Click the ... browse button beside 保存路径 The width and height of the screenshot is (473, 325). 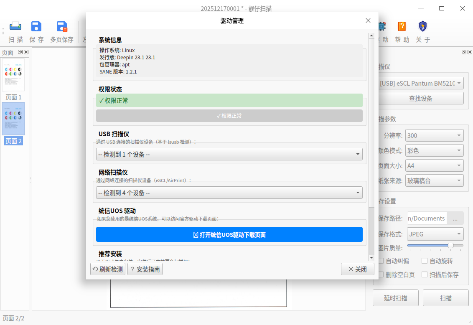[455, 218]
